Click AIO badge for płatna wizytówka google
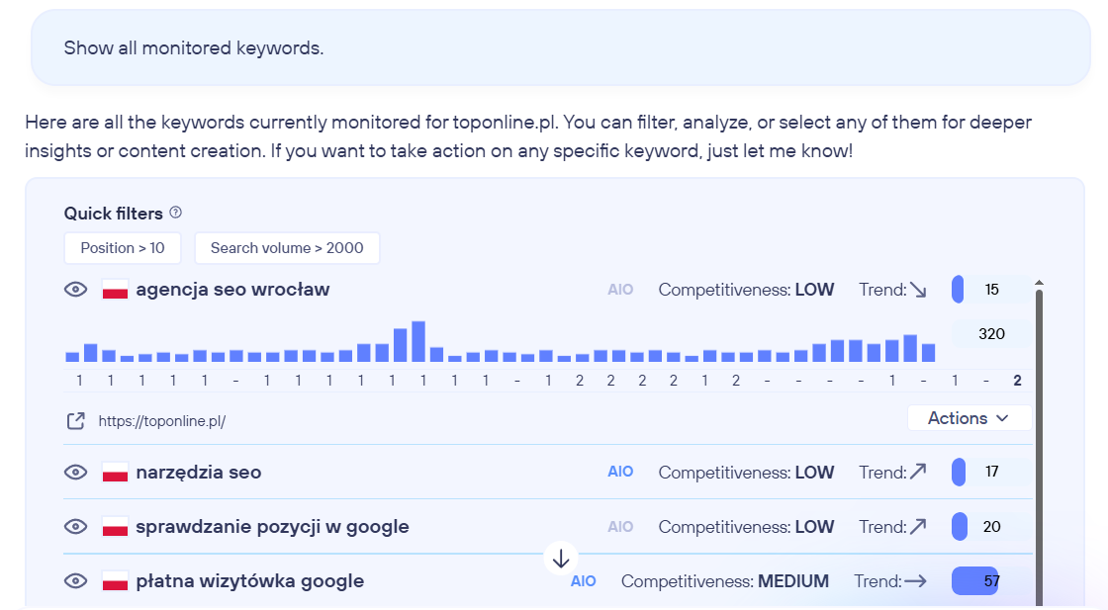Screen dimensions: 1108x610 point(584,581)
